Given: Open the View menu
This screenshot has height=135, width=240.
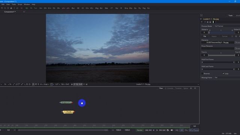Looking at the screenshot, I should tap(8, 4).
